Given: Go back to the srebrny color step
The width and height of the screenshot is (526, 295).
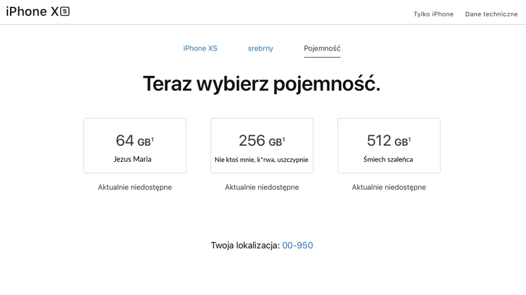Looking at the screenshot, I should (261, 48).
